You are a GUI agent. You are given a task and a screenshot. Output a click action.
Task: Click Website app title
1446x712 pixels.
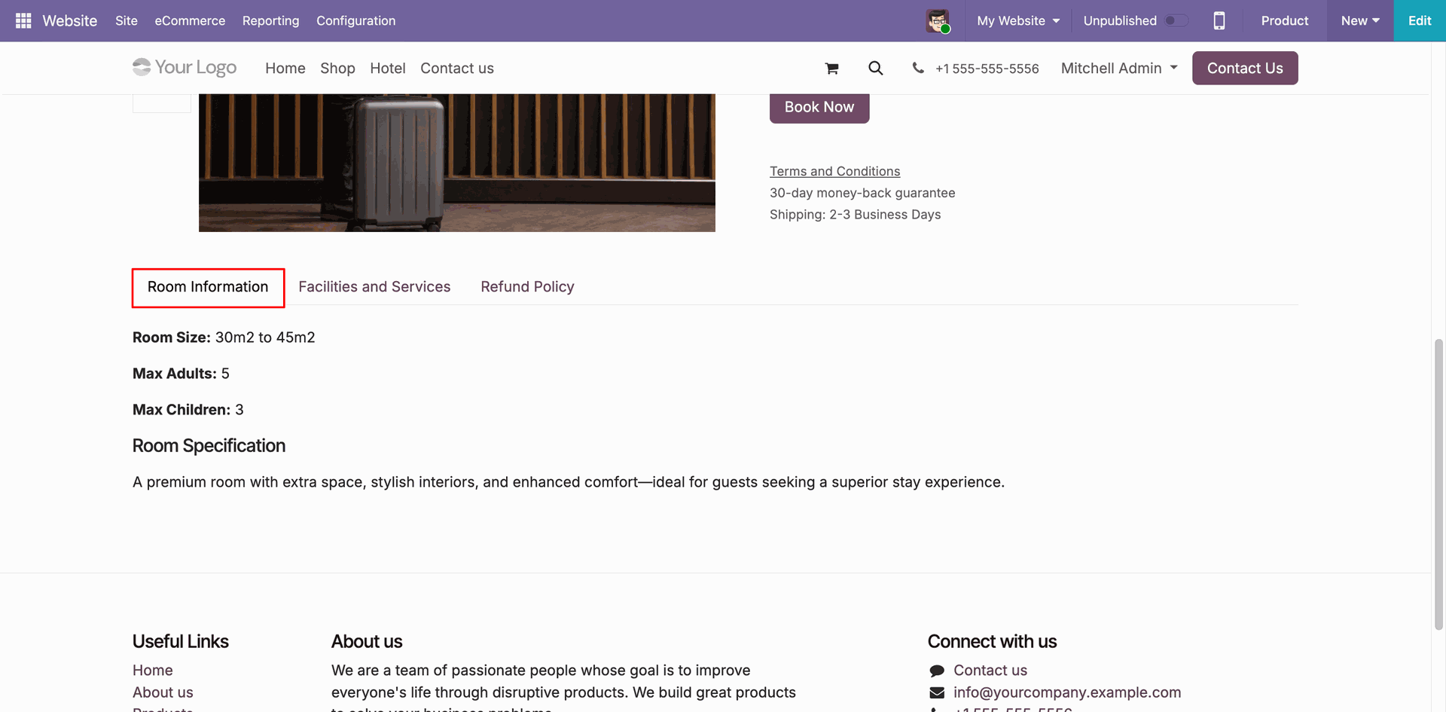tap(70, 20)
